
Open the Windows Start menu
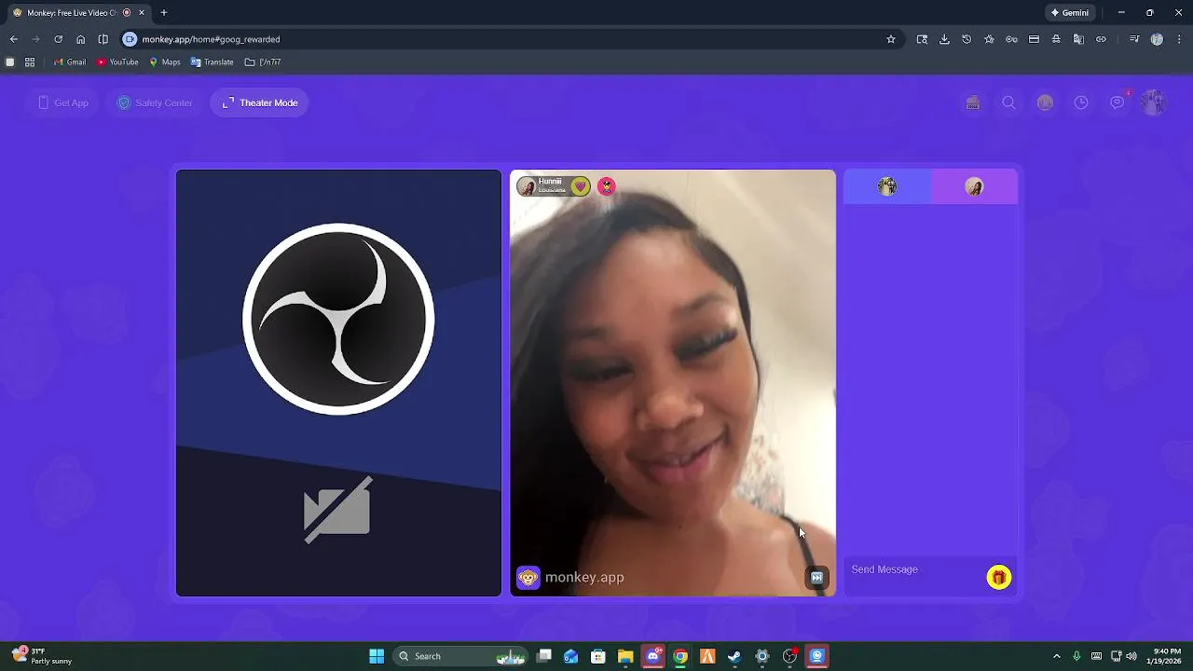[x=377, y=656]
